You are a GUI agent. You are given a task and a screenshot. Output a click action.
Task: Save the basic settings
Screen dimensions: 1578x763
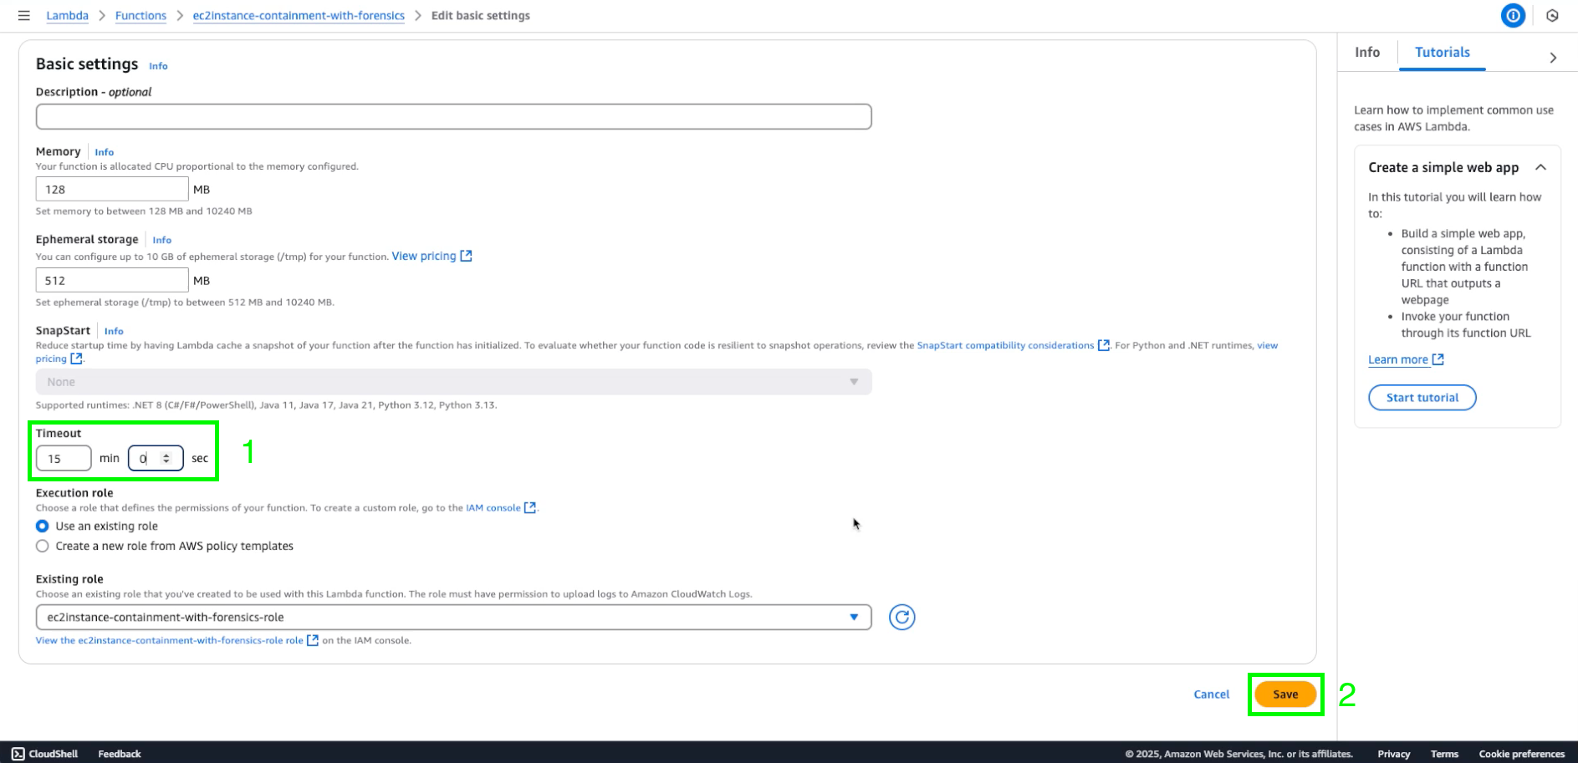pyautogui.click(x=1285, y=694)
